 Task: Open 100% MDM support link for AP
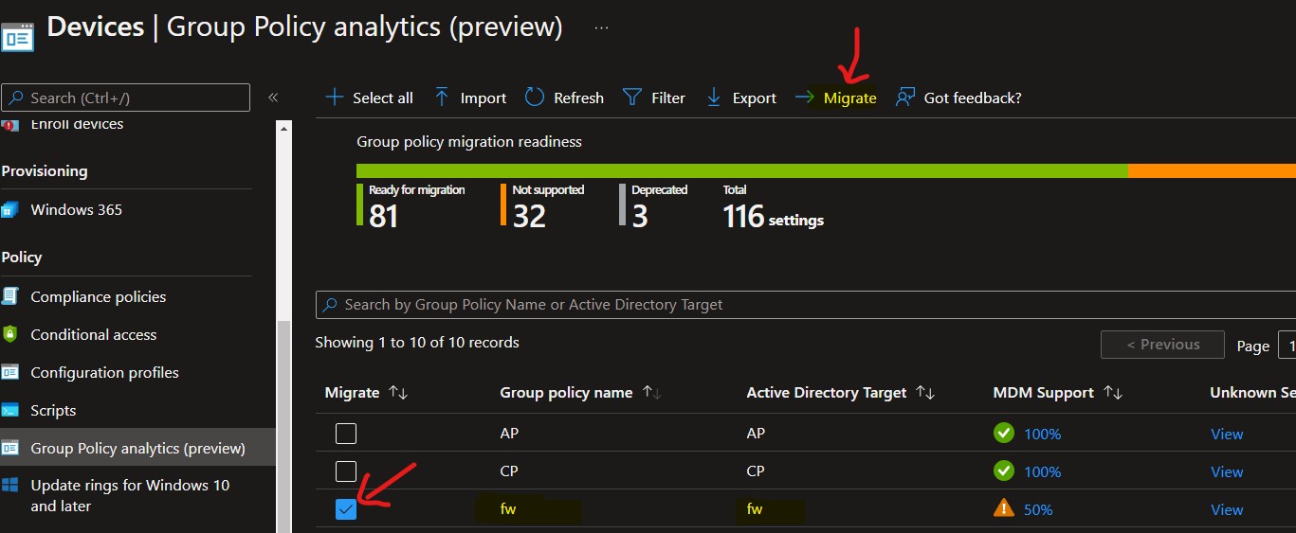click(1042, 434)
